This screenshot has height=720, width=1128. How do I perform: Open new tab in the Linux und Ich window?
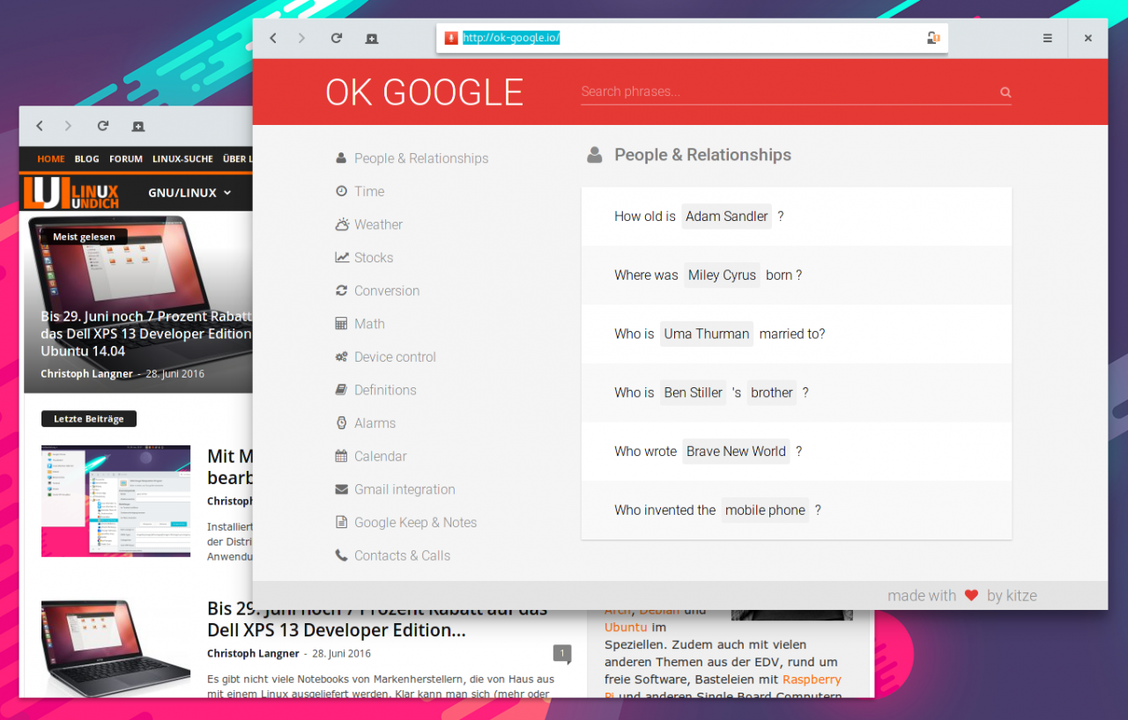(x=138, y=126)
